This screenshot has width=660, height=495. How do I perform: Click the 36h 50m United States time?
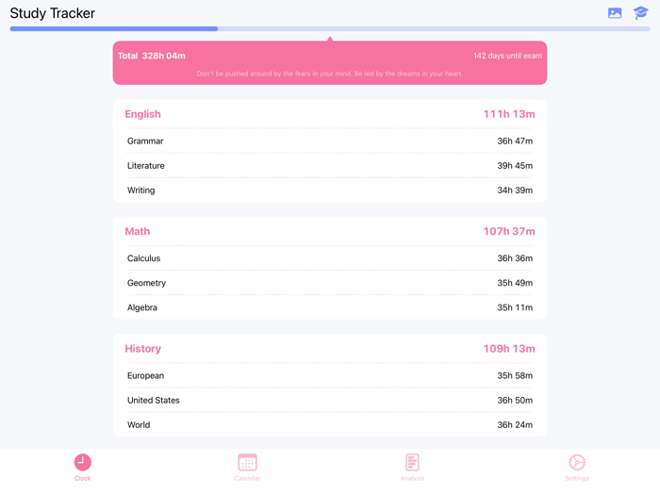point(515,401)
